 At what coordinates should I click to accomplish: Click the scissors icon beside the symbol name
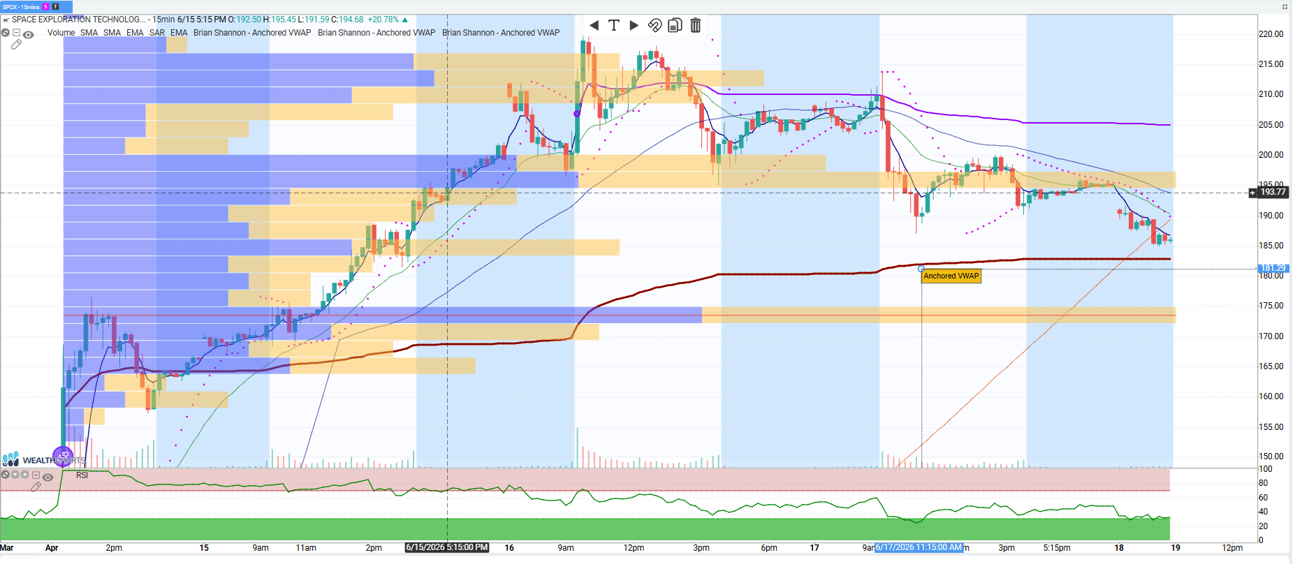(x=6, y=20)
